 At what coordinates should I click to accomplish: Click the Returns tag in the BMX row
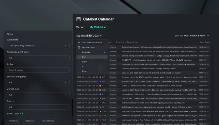pyautogui.click(x=113, y=81)
